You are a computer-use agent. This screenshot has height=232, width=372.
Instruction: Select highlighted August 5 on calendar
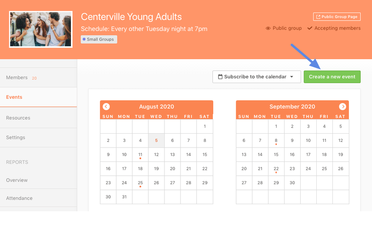156,141
